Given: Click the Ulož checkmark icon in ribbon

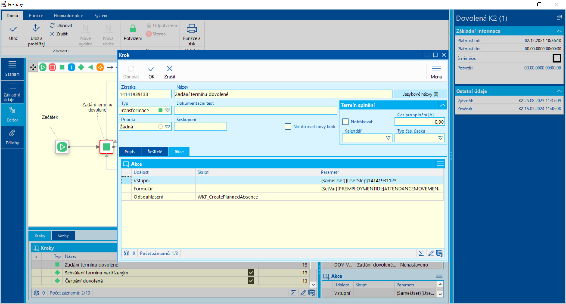Looking at the screenshot, I should (x=14, y=29).
